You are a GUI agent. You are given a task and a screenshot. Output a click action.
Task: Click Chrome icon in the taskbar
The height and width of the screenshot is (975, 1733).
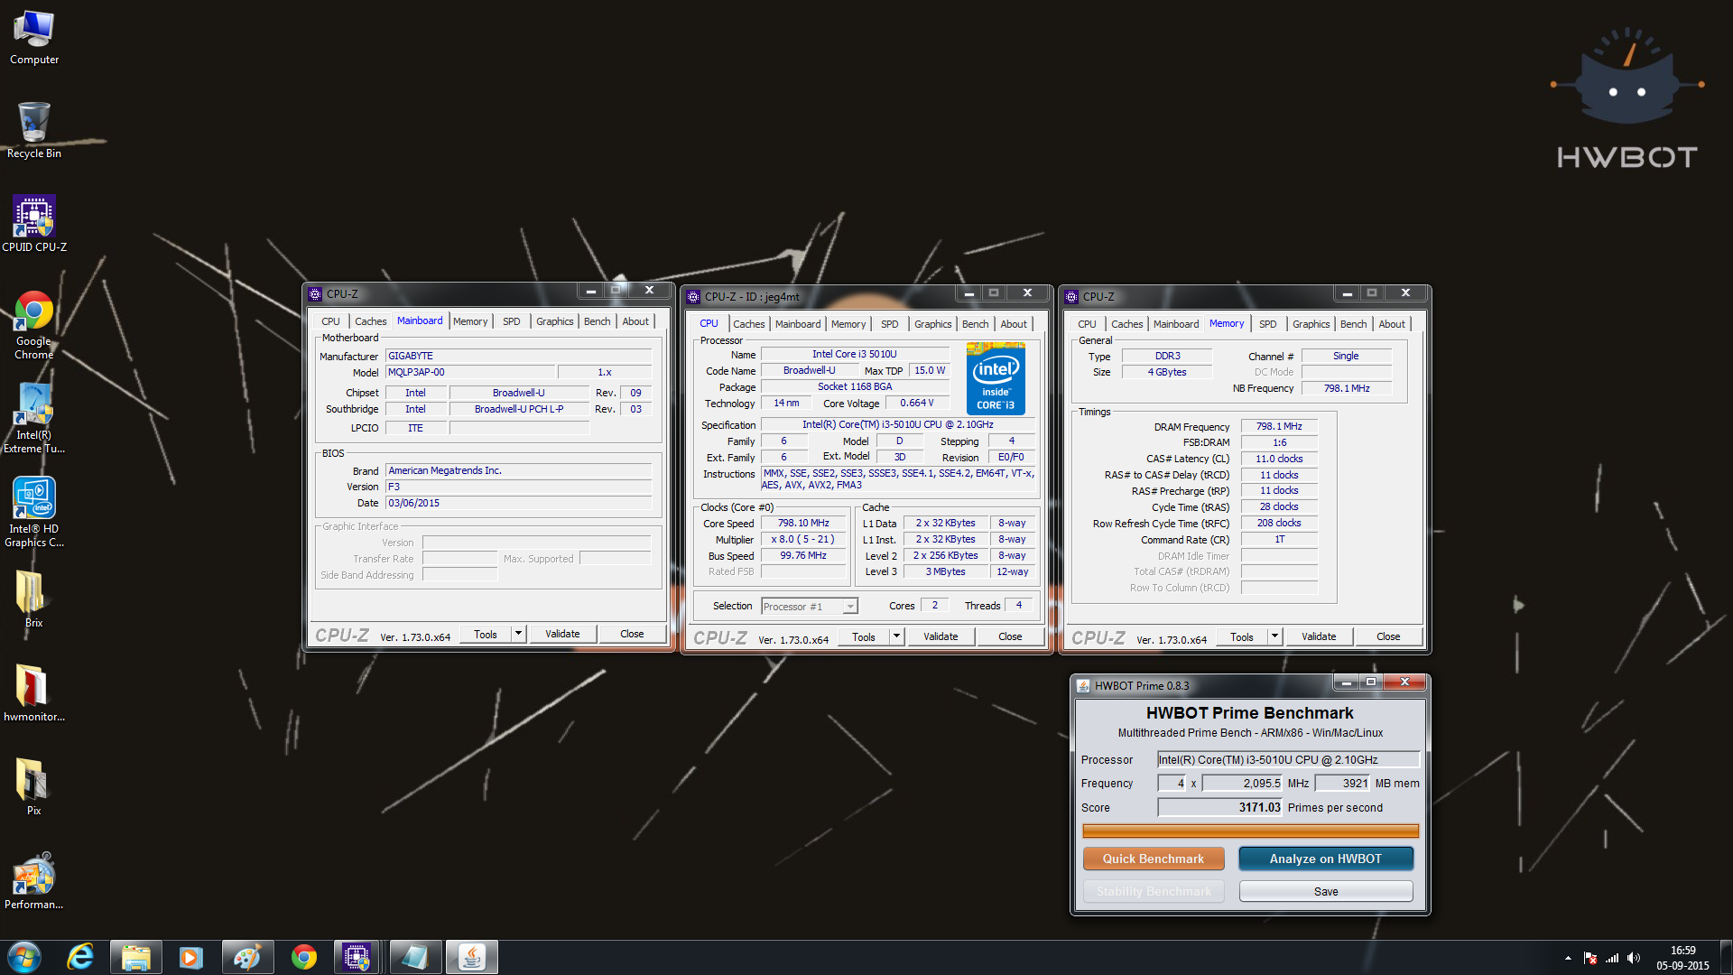pos(303,957)
